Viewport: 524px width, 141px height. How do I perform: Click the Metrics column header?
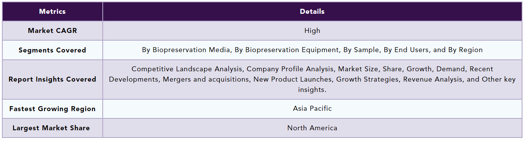tap(52, 11)
